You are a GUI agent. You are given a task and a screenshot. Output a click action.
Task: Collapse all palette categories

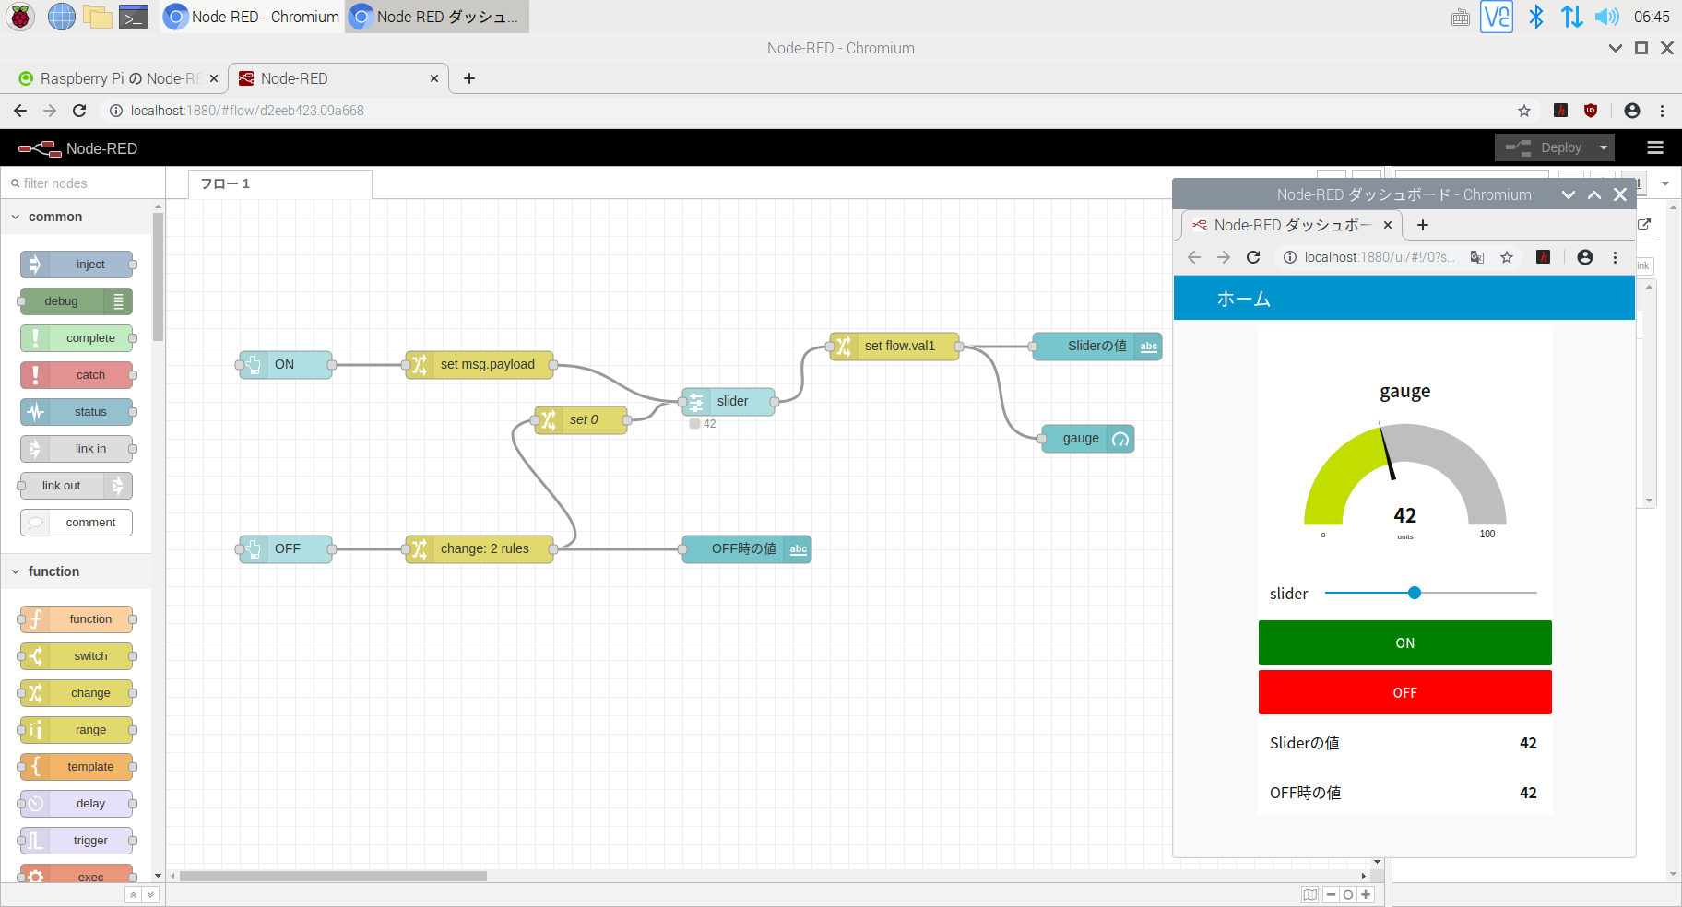(x=134, y=895)
